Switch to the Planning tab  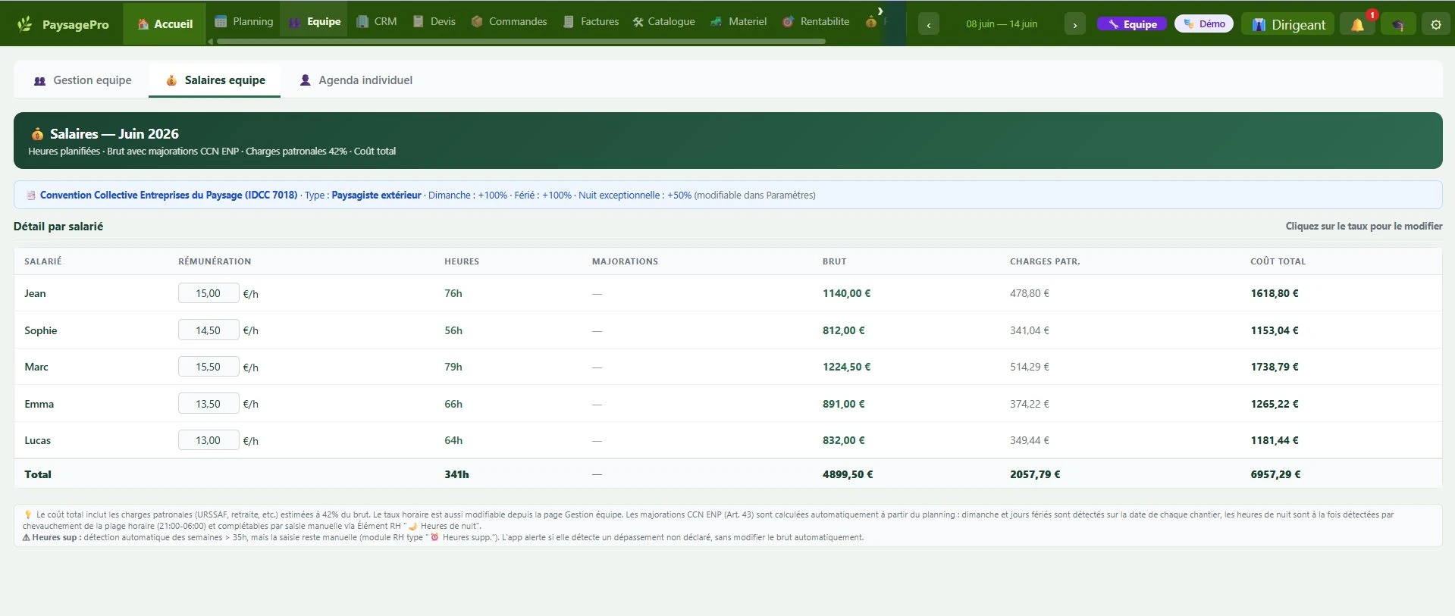[243, 21]
